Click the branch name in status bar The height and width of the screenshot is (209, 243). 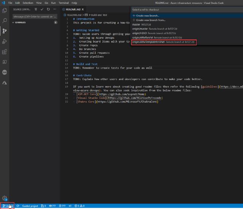8,206
